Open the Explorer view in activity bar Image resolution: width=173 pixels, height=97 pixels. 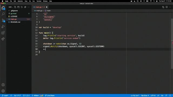click(x=3, y=8)
